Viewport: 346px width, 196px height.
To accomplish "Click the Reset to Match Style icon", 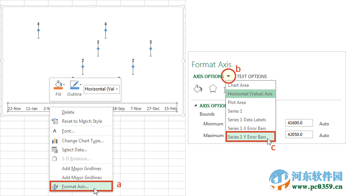I will coord(55,121).
